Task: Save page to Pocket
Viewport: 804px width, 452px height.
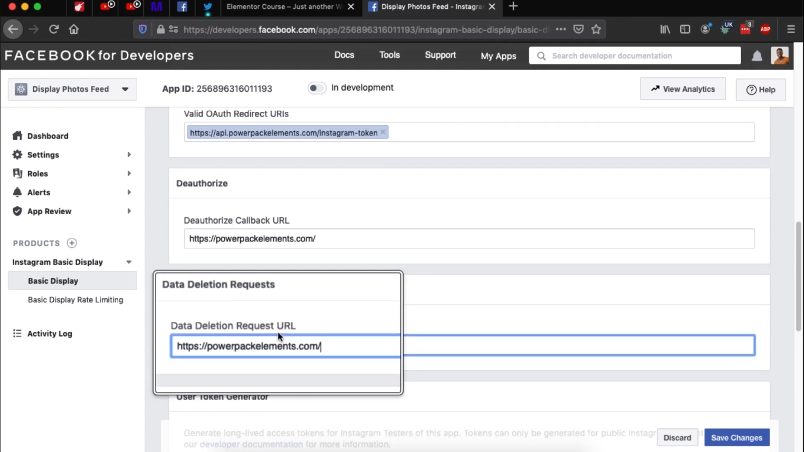Action: [x=579, y=29]
